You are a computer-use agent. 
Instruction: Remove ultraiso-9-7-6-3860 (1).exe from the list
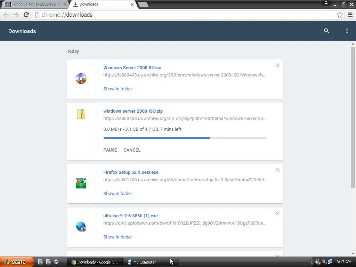point(277,213)
